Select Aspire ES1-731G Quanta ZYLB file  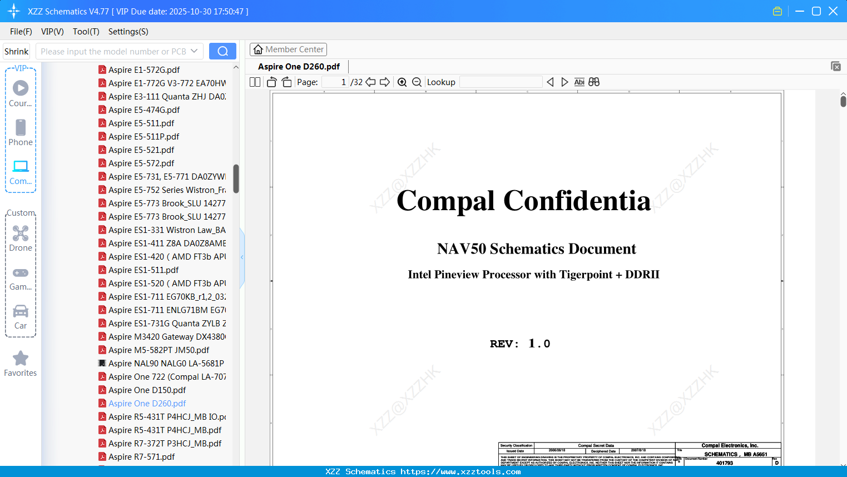162,323
